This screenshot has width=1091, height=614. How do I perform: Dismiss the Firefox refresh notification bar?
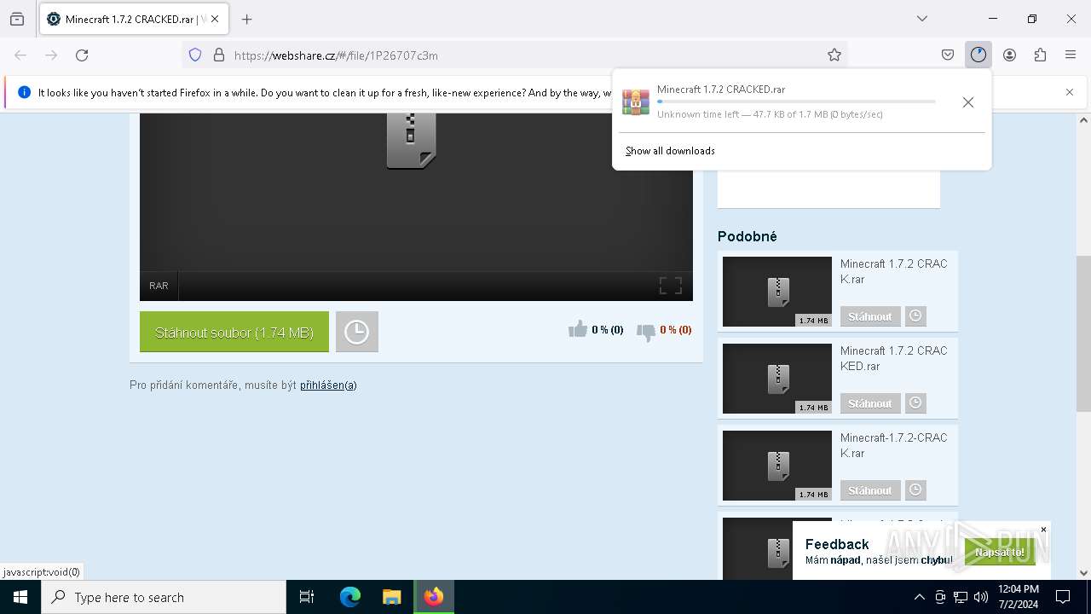pos(1070,92)
